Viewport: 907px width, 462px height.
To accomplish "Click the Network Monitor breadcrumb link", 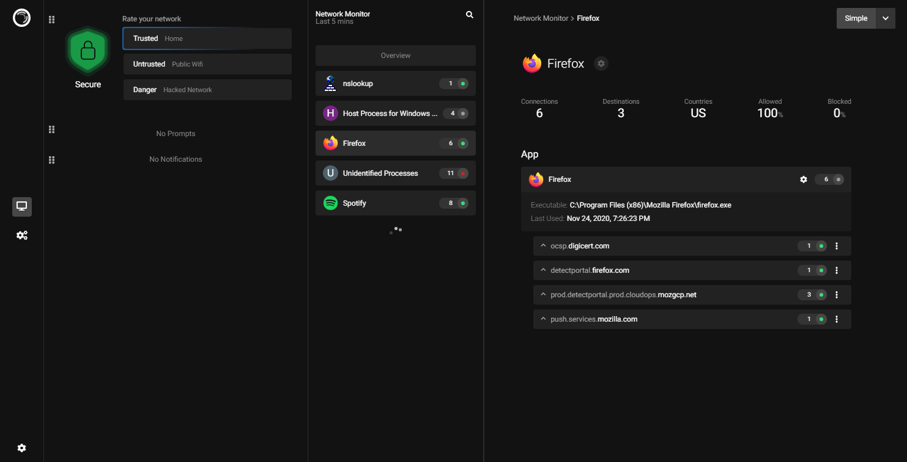I will click(541, 18).
